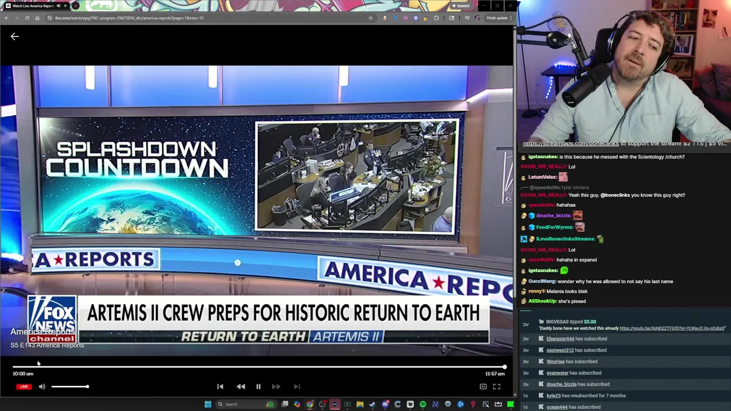Open File Explorer from the taskbar
Viewport: 731px width, 411px height.
click(x=360, y=404)
